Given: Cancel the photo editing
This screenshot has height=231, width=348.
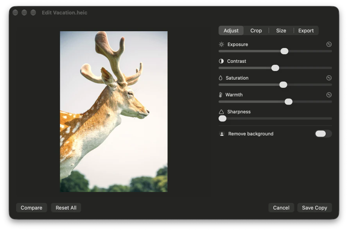Looking at the screenshot, I should pos(281,208).
